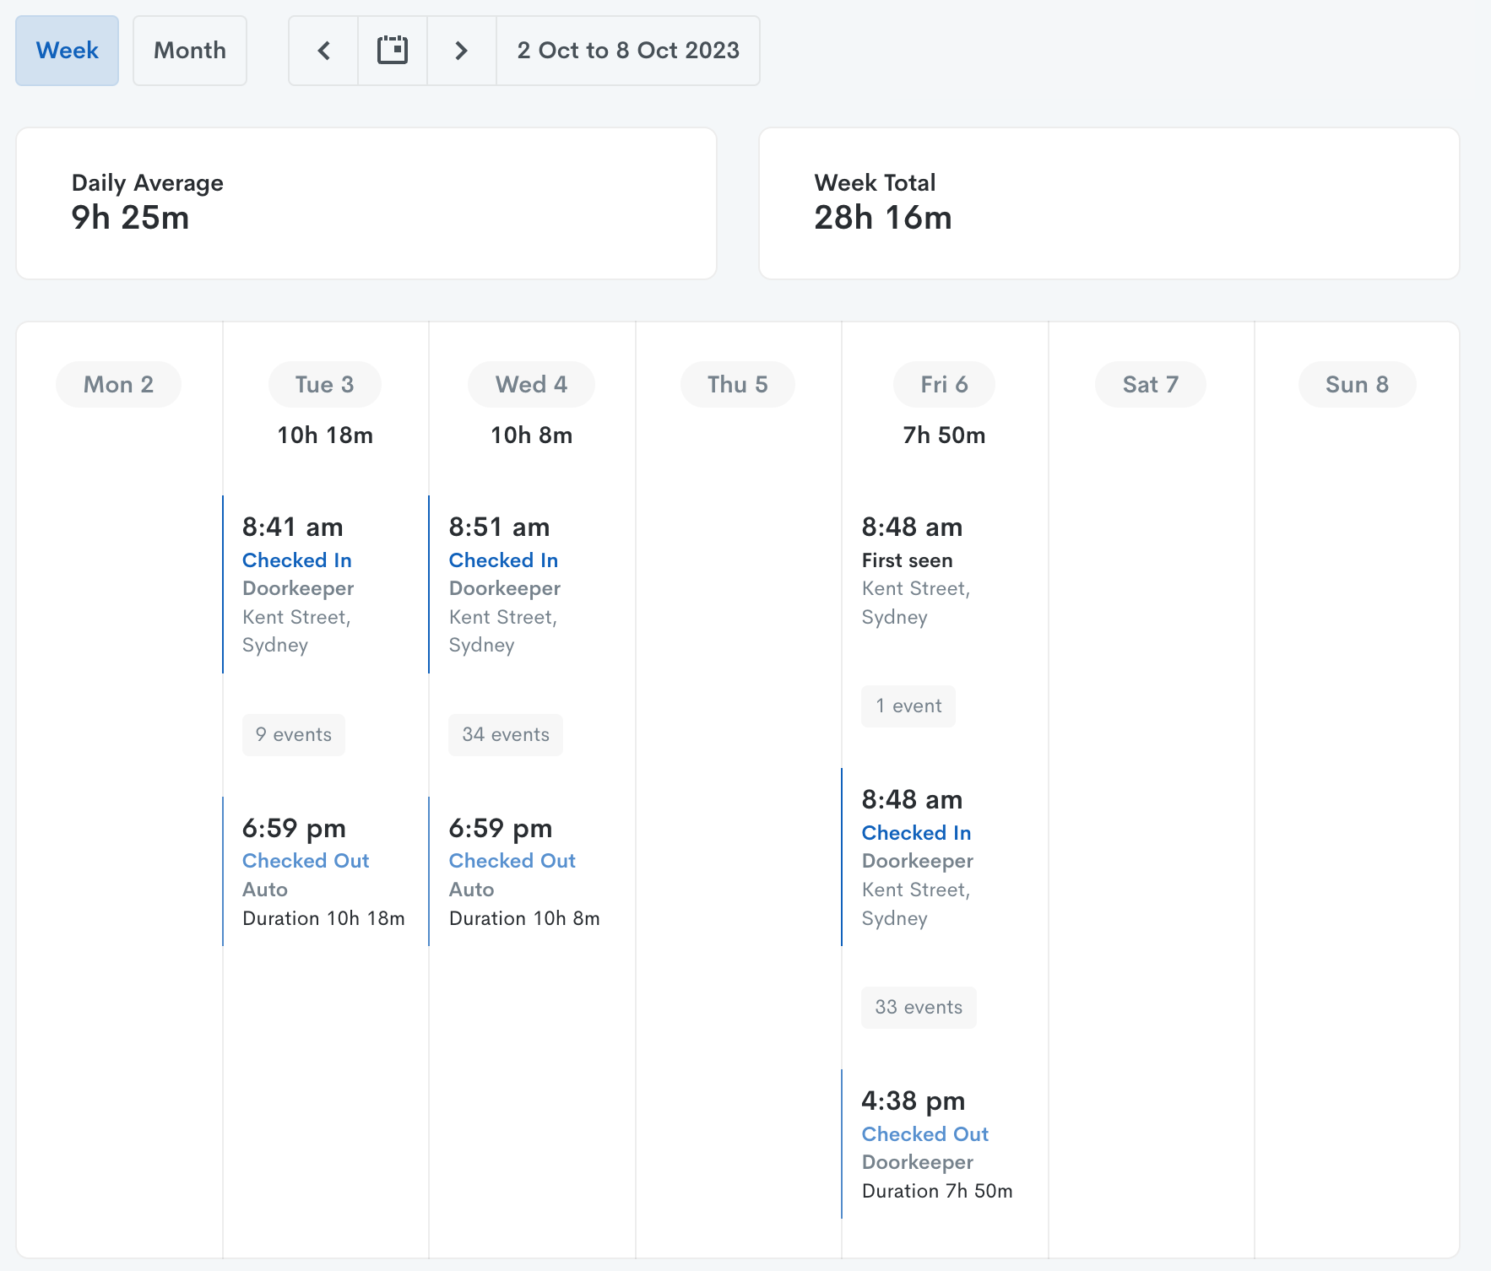The width and height of the screenshot is (1491, 1271).
Task: Select the Wed 4 day pill
Action: click(531, 385)
